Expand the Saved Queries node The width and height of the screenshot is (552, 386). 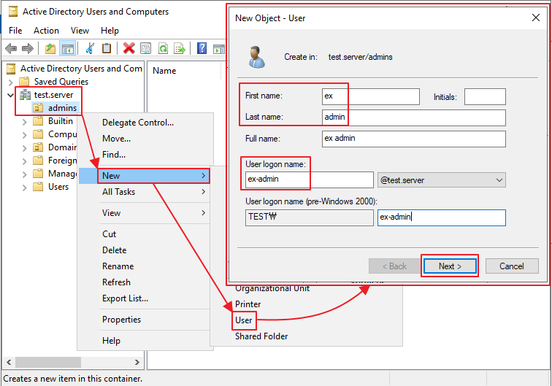coord(10,82)
